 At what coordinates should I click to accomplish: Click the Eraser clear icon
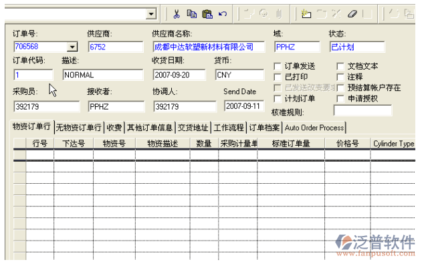[x=352, y=14]
